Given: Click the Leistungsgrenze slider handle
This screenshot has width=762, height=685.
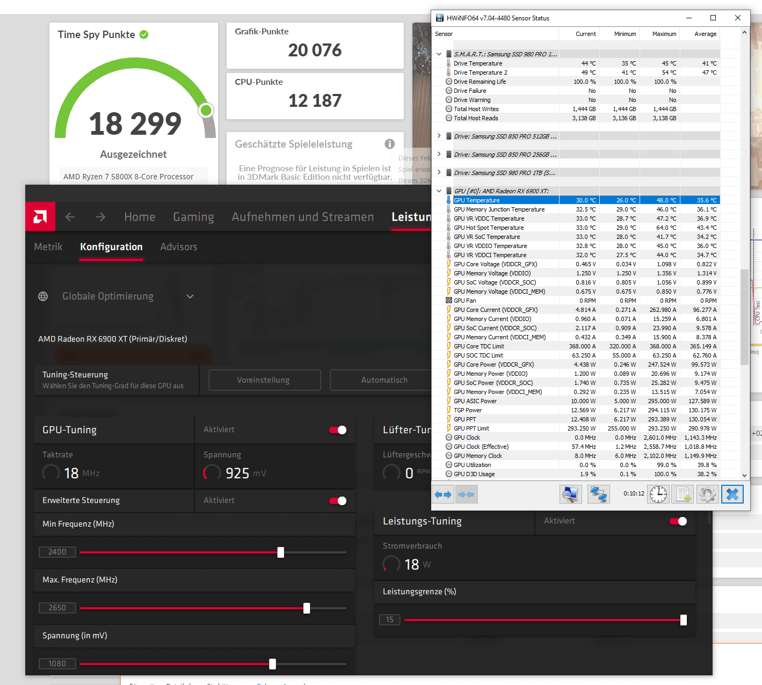Looking at the screenshot, I should tap(684, 620).
